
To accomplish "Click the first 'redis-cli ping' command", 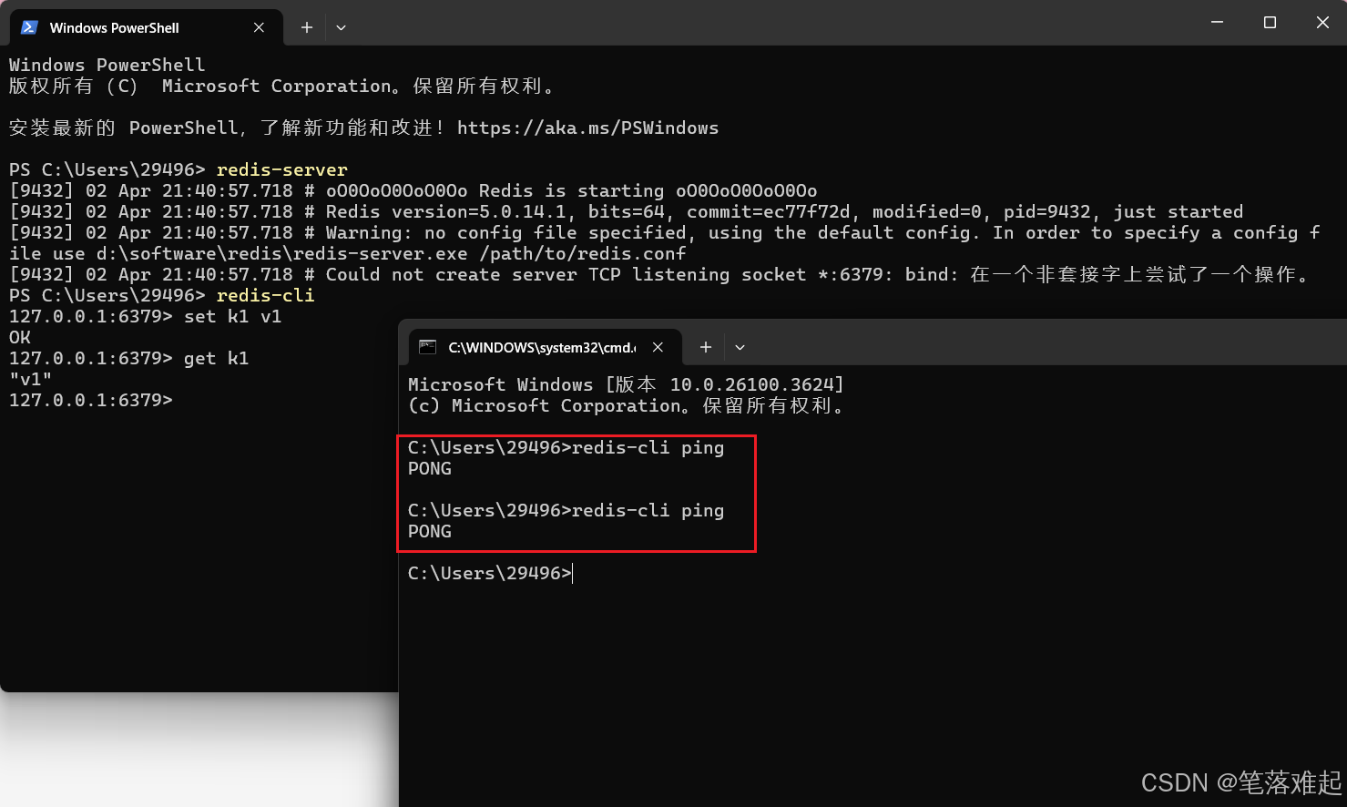I will pos(648,447).
